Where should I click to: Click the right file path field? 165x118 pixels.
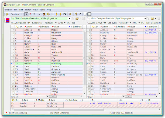(115, 19)
